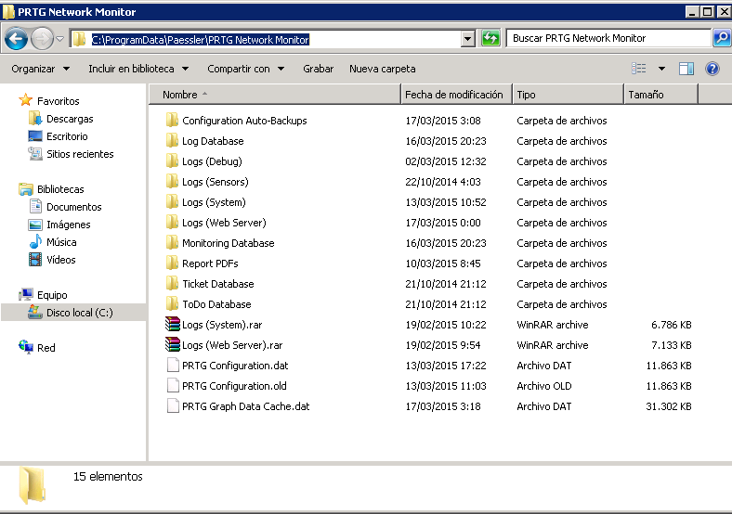Select Bibliotecas in the navigation pane
732x514 pixels.
click(60, 189)
